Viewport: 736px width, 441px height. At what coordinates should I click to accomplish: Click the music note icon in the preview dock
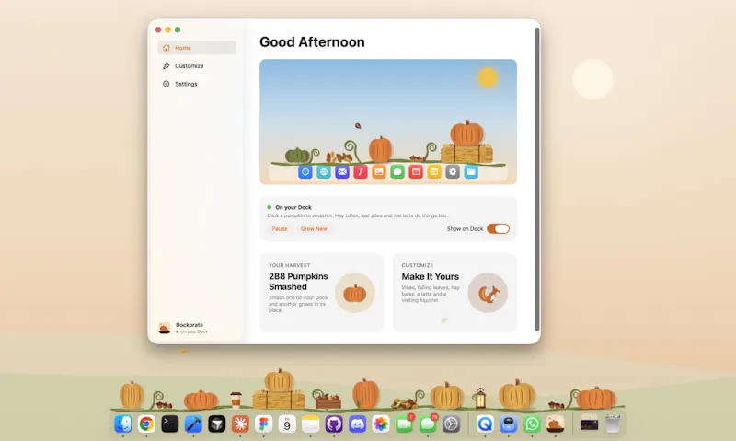click(x=361, y=172)
